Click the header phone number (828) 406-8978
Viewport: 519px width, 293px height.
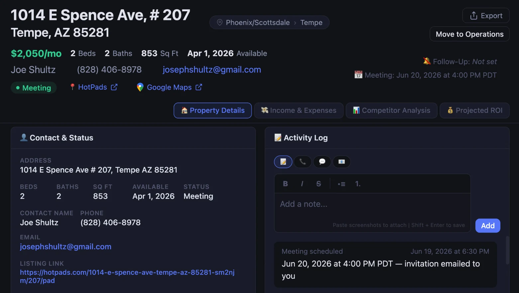pyautogui.click(x=109, y=70)
